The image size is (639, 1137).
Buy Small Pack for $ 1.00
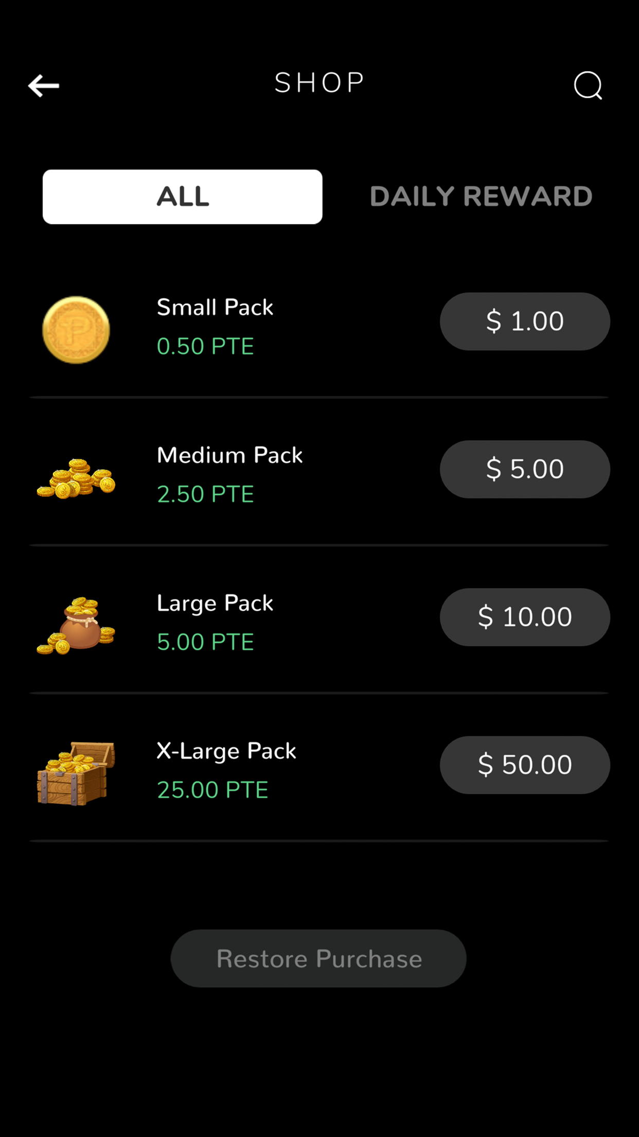525,321
